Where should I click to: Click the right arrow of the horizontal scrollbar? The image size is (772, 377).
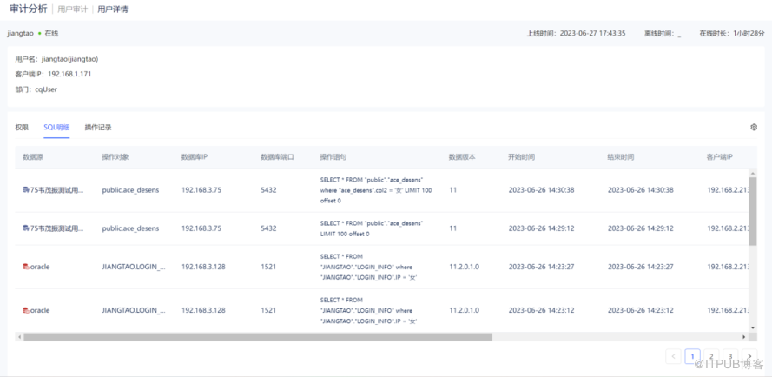(742, 337)
